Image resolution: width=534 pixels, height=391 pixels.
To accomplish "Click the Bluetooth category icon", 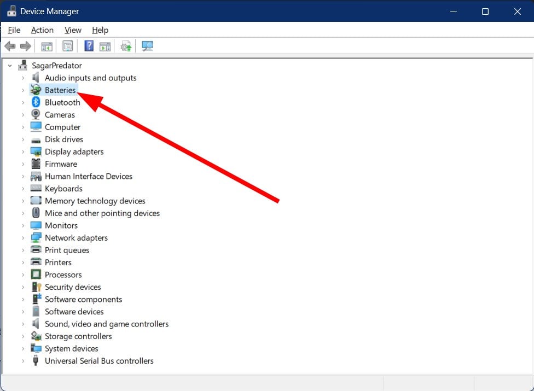I will tap(36, 102).
